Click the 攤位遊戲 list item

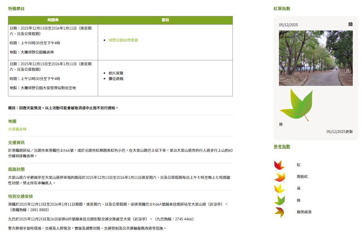point(116,79)
